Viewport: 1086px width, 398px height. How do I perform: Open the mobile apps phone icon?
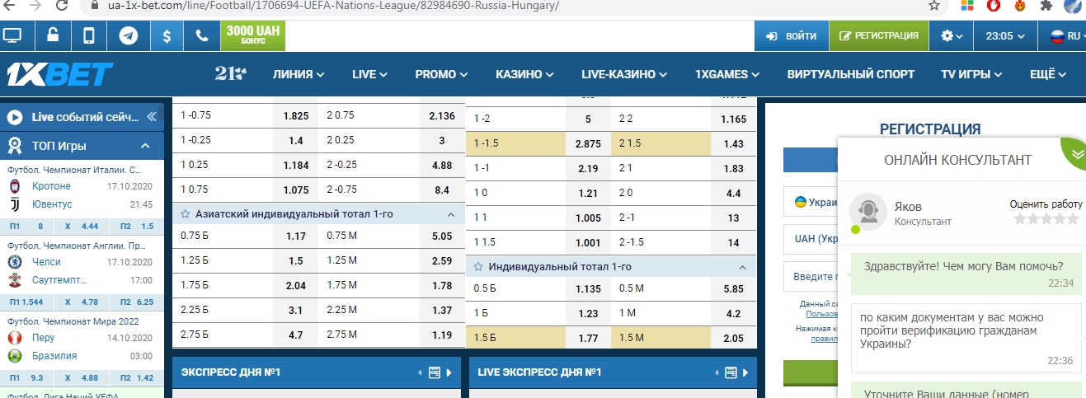click(x=89, y=36)
